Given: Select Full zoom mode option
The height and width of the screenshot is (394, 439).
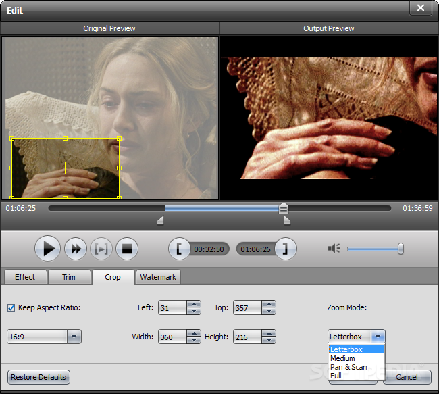Looking at the screenshot, I should tap(357, 376).
